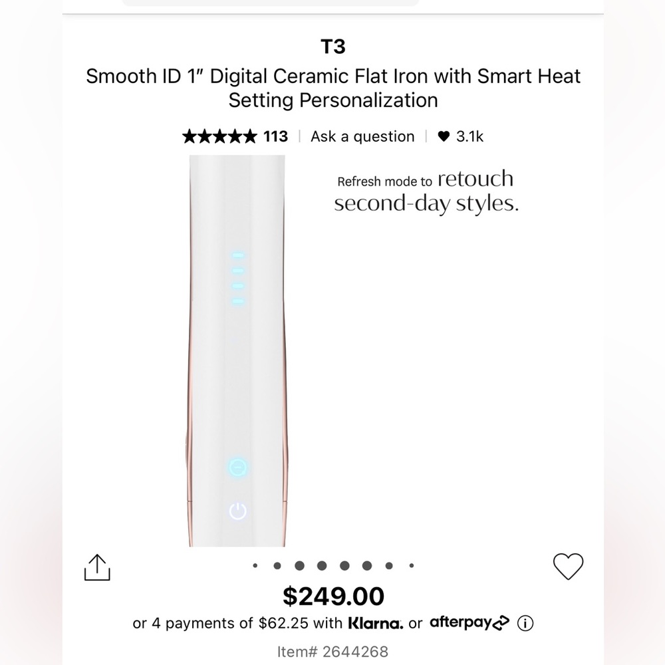Click the small filled heart beside 3.1k
Screen dimensions: 665x665
coord(444,137)
